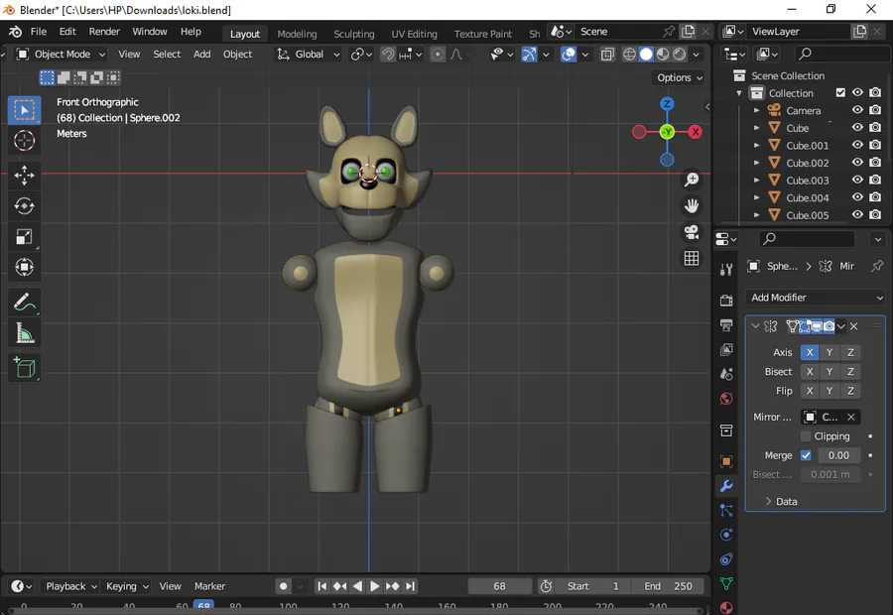Open the Keying dropdown in timeline
The height and width of the screenshot is (615, 893).
(127, 586)
